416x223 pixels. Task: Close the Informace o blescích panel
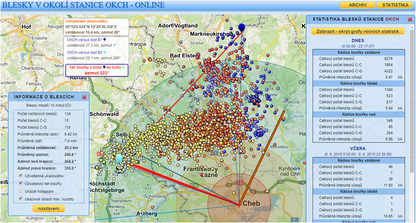(x=84, y=97)
